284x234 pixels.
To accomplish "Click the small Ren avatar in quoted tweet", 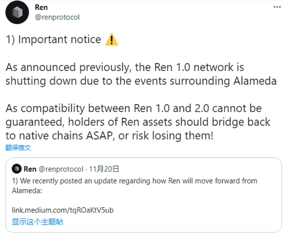I will click(x=16, y=169).
